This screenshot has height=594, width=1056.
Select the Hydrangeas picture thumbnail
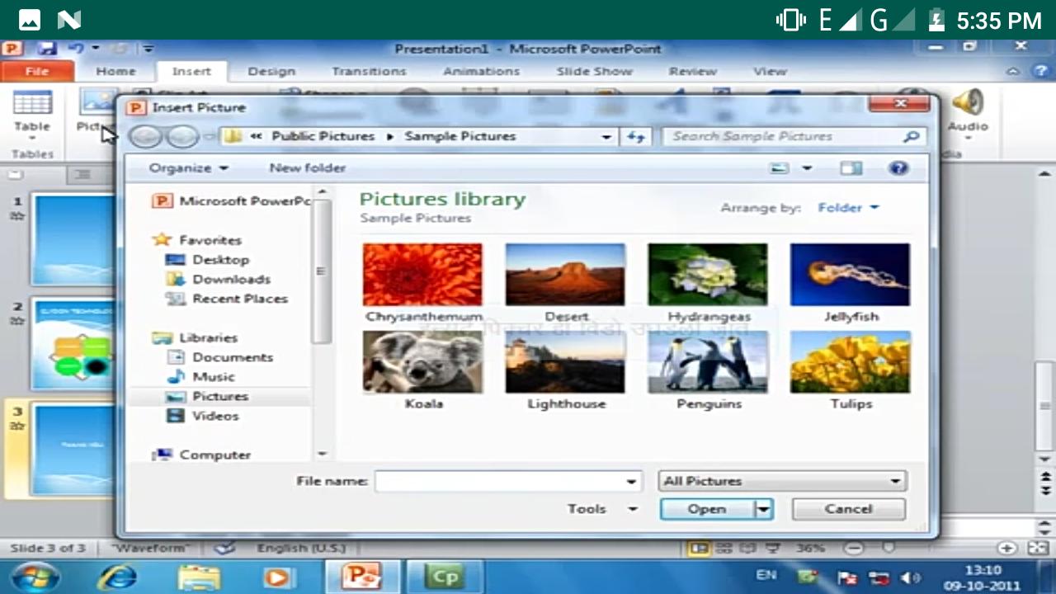point(708,275)
